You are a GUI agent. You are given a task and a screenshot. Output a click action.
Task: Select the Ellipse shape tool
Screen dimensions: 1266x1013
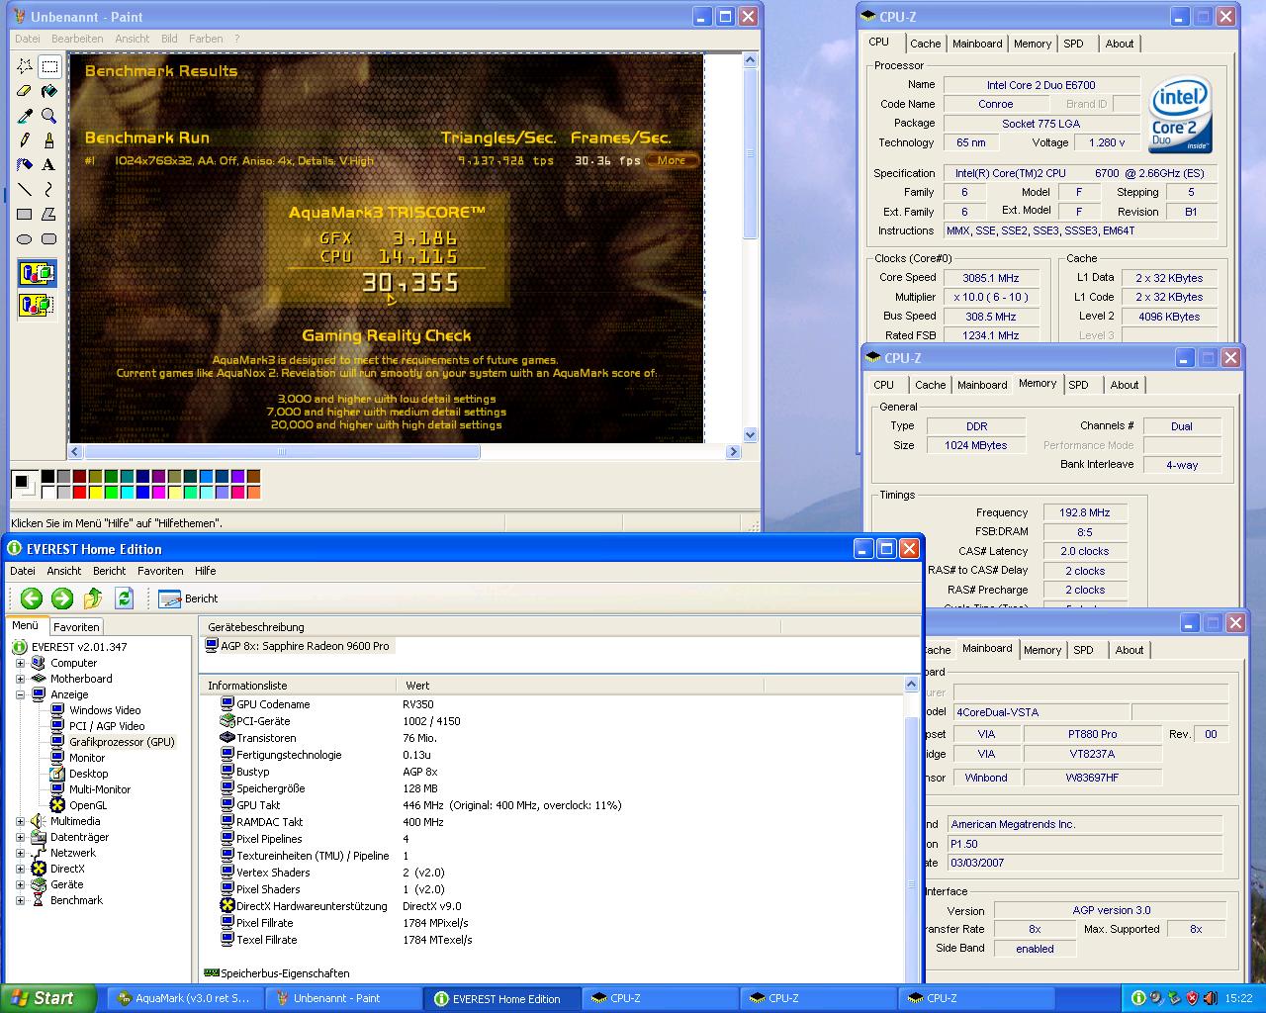click(x=25, y=238)
